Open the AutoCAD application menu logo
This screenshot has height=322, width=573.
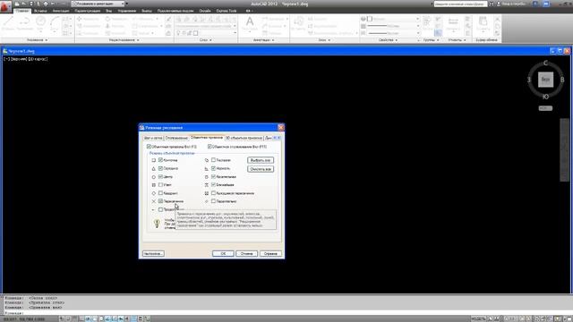click(5, 7)
